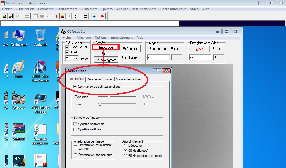Click the Focalisation button
The image size is (286, 168).
(130, 58)
